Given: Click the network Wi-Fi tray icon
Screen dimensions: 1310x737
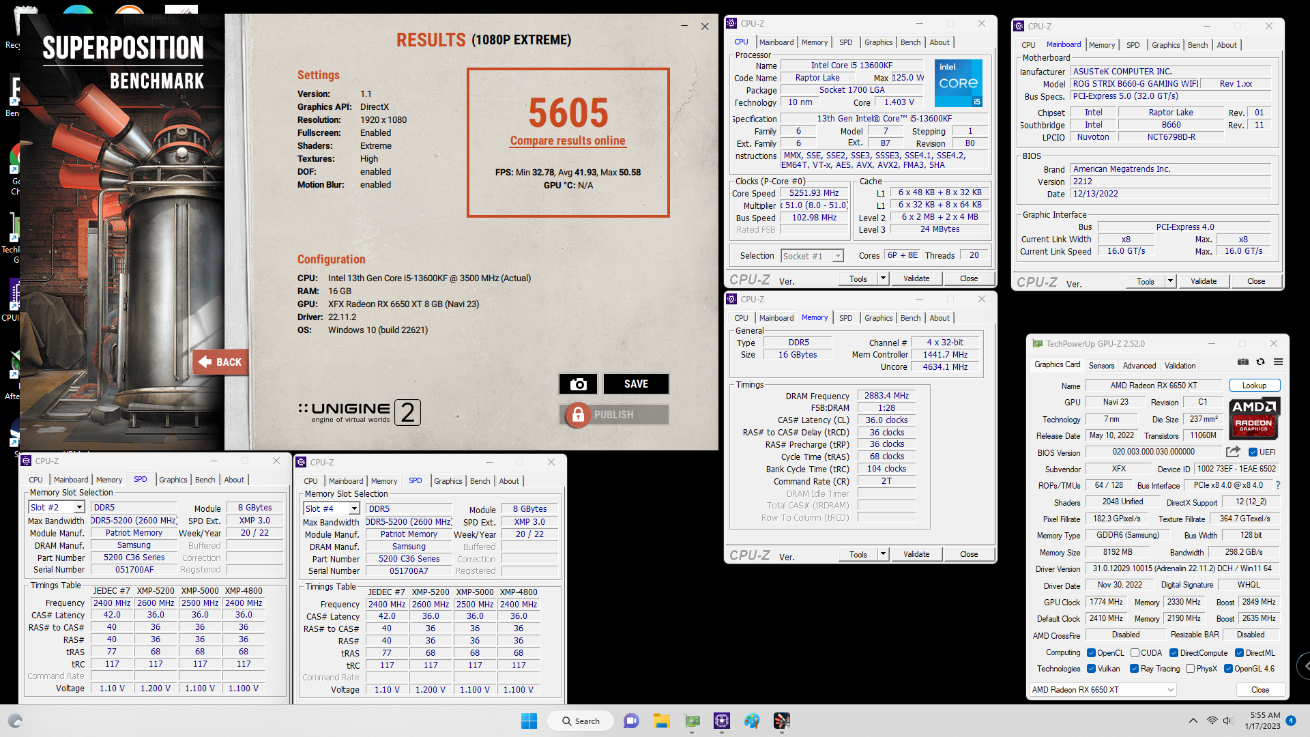Looking at the screenshot, I should pyautogui.click(x=1212, y=721).
